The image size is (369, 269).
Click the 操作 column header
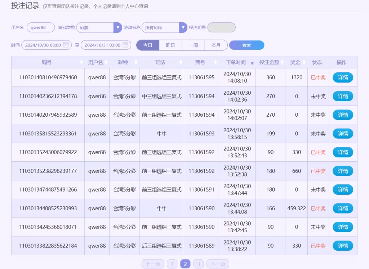342,62
